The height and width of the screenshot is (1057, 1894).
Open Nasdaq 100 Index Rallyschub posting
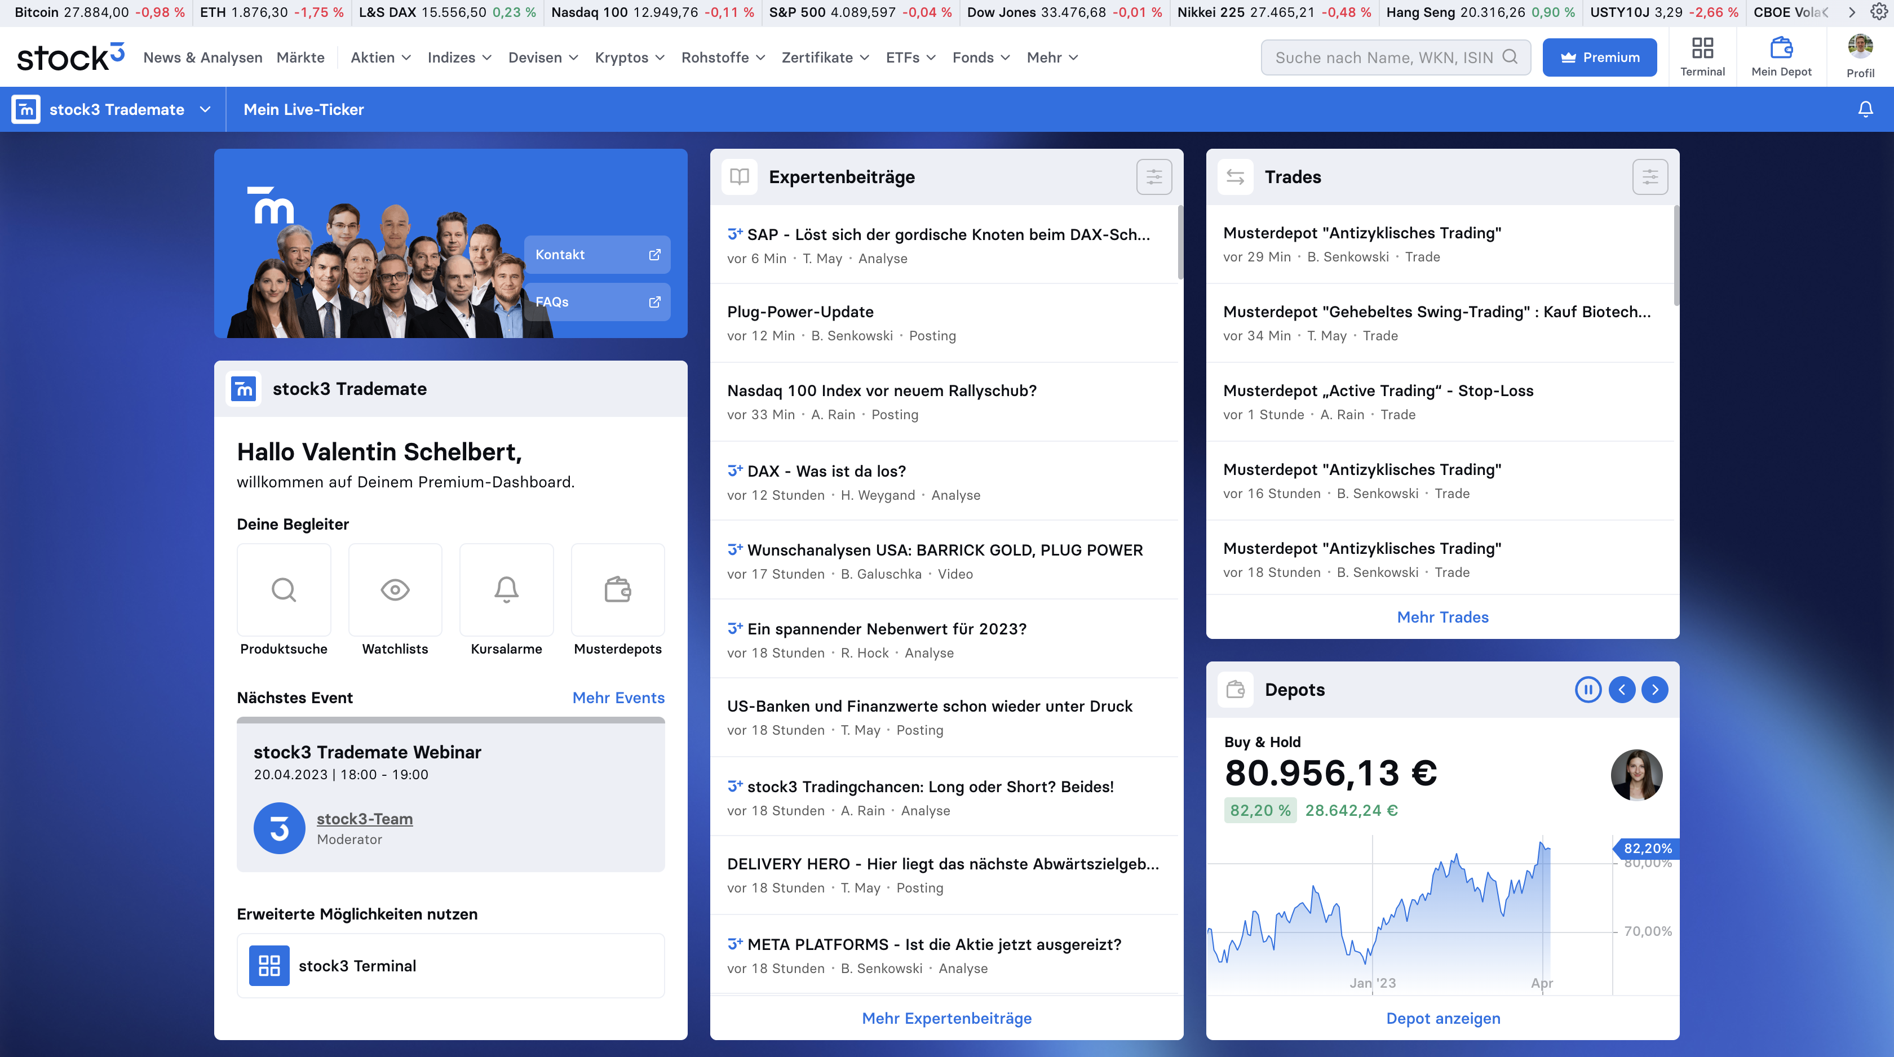944,402
